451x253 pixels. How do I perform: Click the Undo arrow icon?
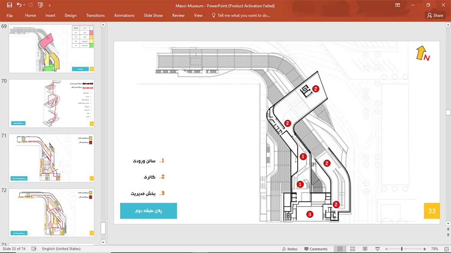tap(19, 5)
